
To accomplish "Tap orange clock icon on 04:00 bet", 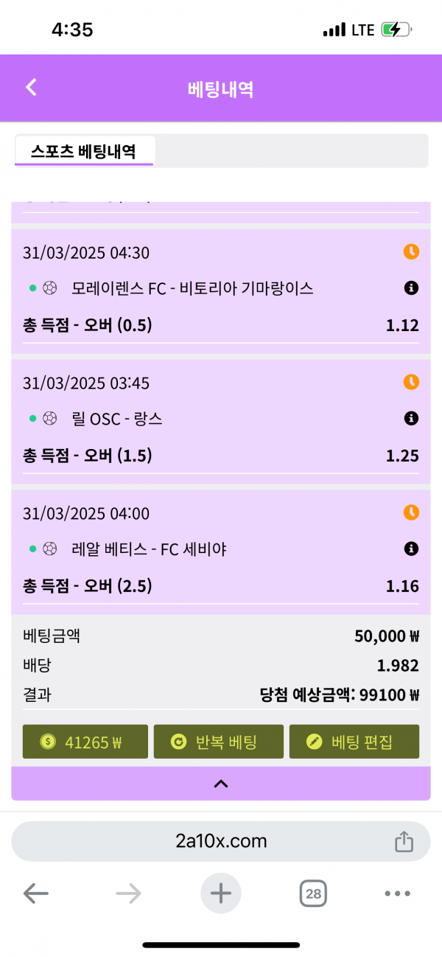I will click(x=411, y=512).
